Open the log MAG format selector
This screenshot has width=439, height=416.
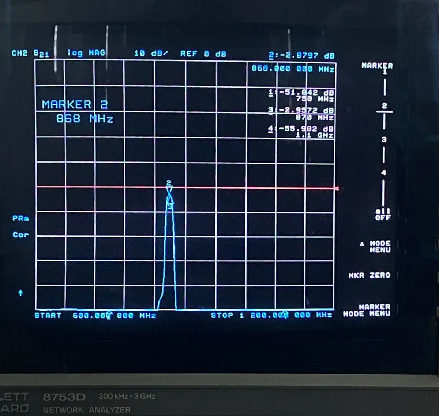pos(86,53)
